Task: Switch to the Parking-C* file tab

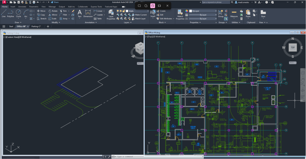Action: pos(36,26)
